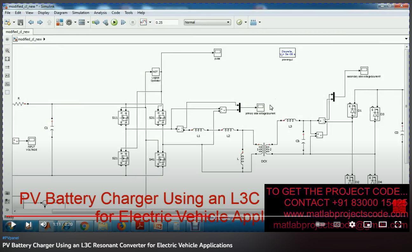Viewport: 412px width, 252px height.
Task: Select the Area box tool in palette
Action: pos(7,92)
